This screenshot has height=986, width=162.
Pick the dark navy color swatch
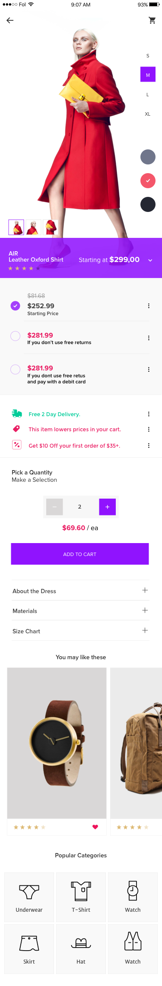point(148,204)
